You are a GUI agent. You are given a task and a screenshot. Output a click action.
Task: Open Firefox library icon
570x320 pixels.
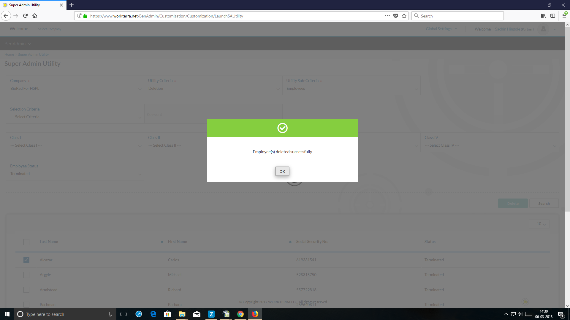(x=543, y=16)
